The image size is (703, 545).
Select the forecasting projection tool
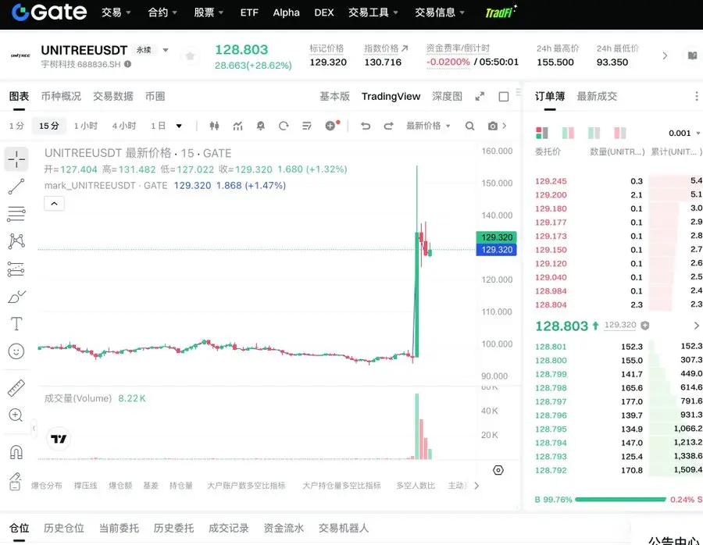point(16,269)
